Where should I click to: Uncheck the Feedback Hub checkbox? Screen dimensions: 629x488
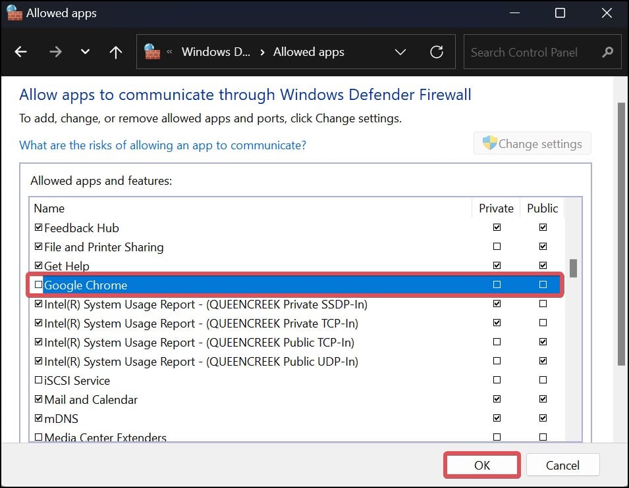coord(38,228)
